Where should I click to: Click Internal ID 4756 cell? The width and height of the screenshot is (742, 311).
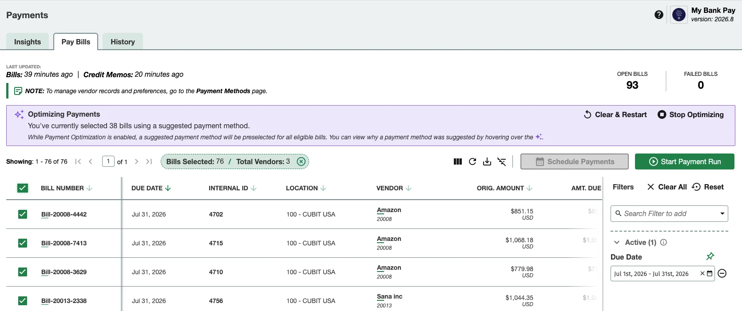tap(216, 301)
